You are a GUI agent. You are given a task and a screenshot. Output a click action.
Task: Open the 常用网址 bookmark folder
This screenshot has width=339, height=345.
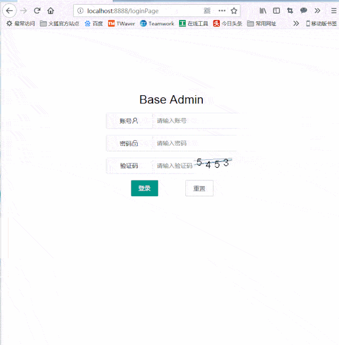[x=262, y=23]
